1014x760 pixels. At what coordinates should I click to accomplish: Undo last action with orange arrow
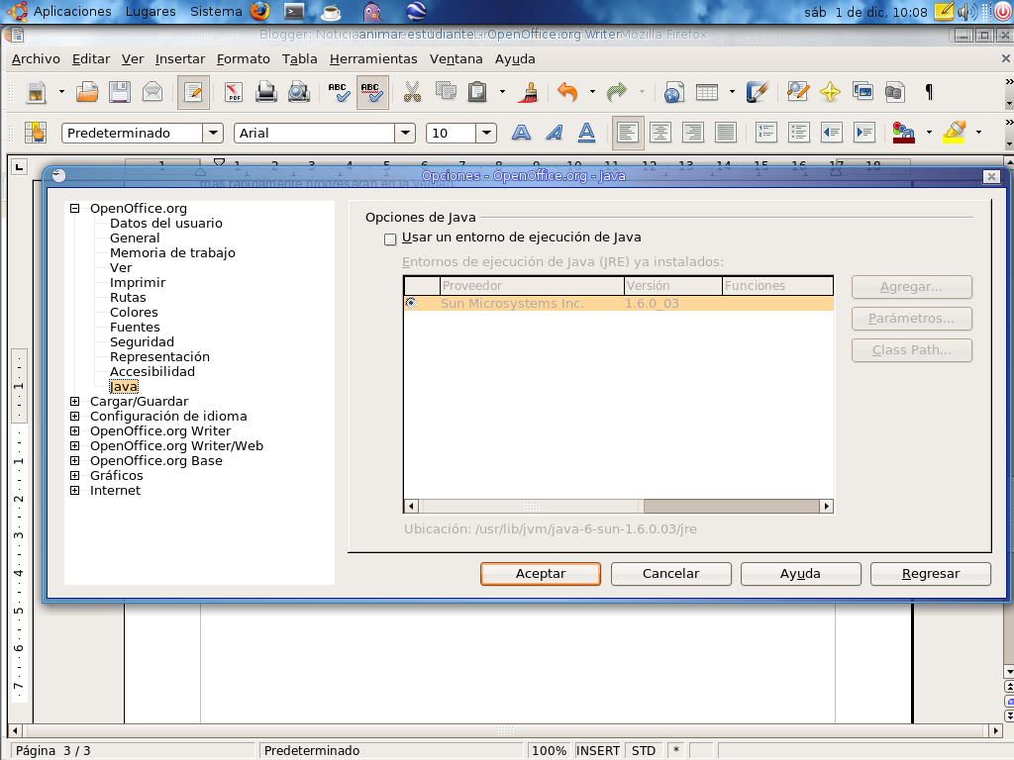pyautogui.click(x=567, y=92)
